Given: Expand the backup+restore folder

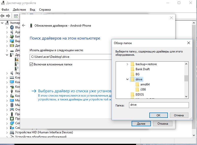Looking at the screenshot, I should point(127,64).
